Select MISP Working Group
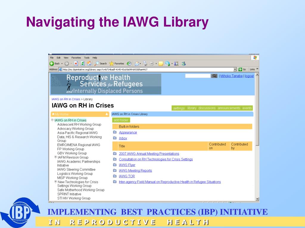This screenshot has width=305, height=228. 72,178
